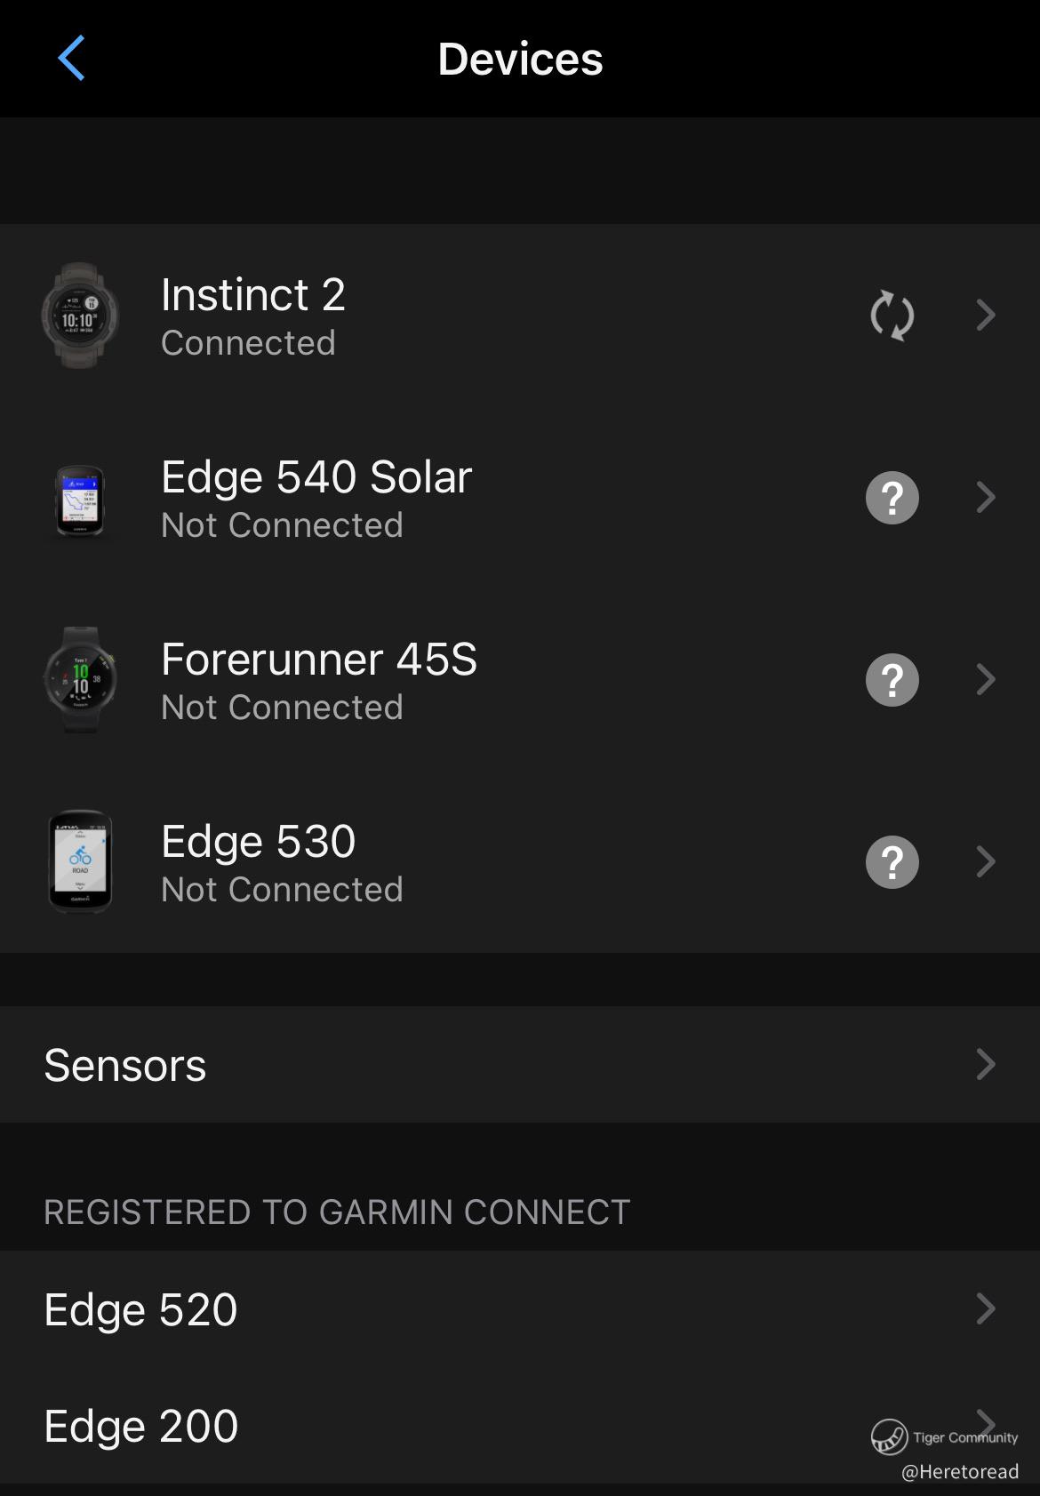Tap Edge 540 Solar help question mark
This screenshot has width=1040, height=1496.
892,498
